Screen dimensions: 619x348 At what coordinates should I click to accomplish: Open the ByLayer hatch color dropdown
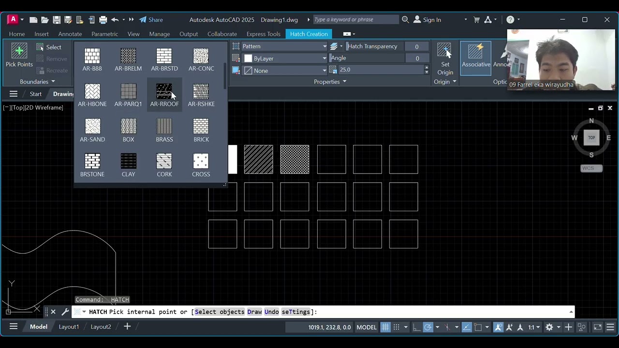point(284,58)
